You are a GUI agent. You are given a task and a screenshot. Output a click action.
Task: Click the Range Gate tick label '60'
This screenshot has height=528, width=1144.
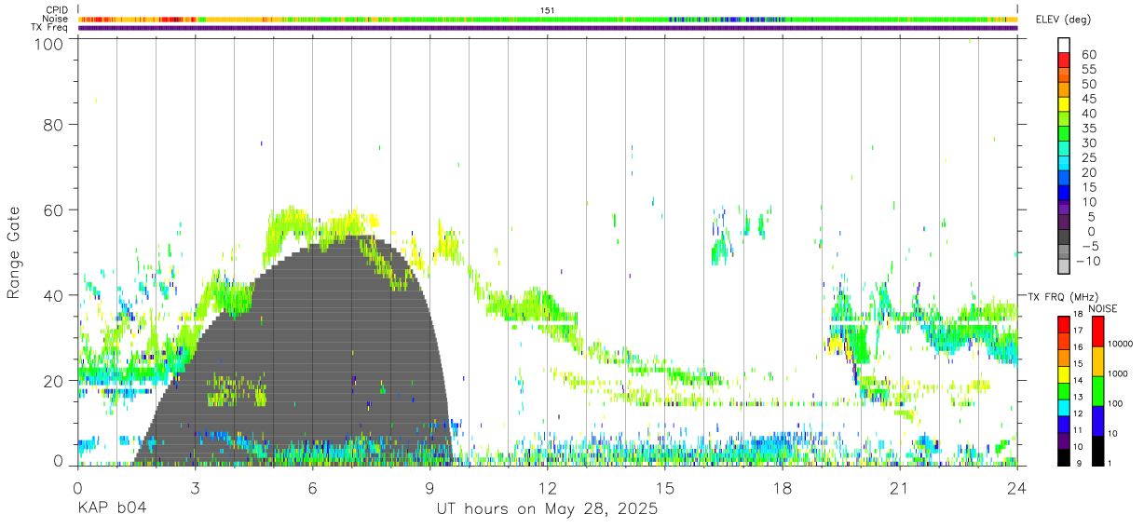tap(54, 210)
